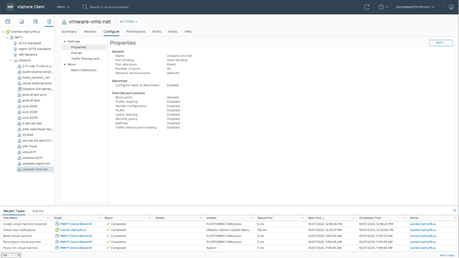The image size is (459, 258).
Task: Switch to the Permissions tab
Action: click(x=135, y=32)
